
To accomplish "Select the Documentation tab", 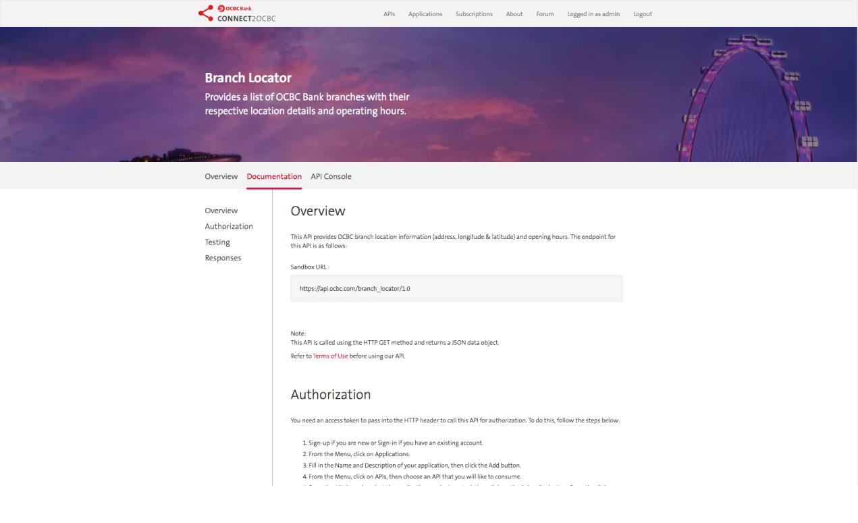I will [x=274, y=176].
